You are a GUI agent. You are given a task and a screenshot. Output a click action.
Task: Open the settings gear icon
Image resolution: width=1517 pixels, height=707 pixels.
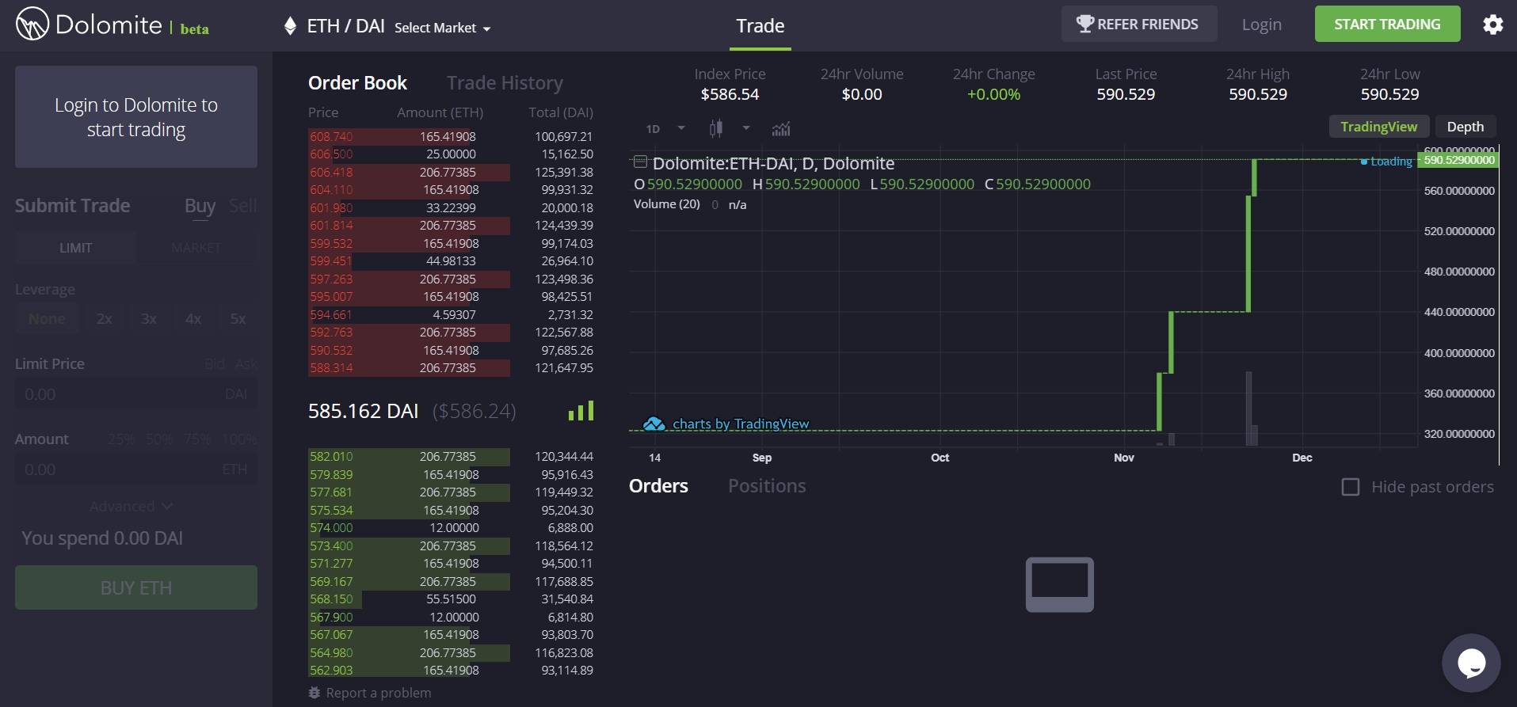1492,25
